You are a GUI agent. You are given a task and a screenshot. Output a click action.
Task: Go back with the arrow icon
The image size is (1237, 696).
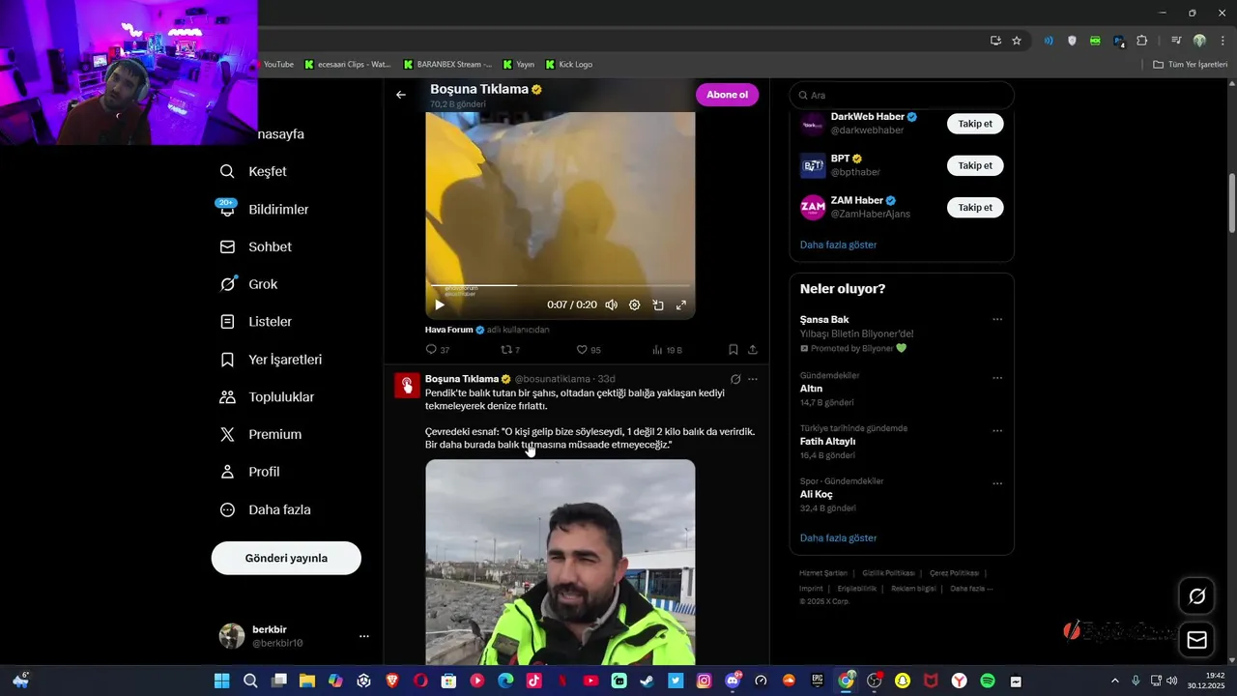point(401,95)
